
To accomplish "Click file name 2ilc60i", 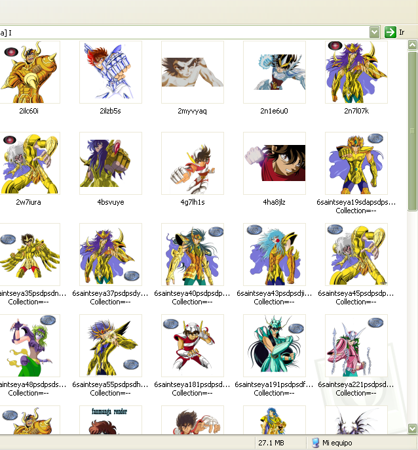I will (x=29, y=111).
